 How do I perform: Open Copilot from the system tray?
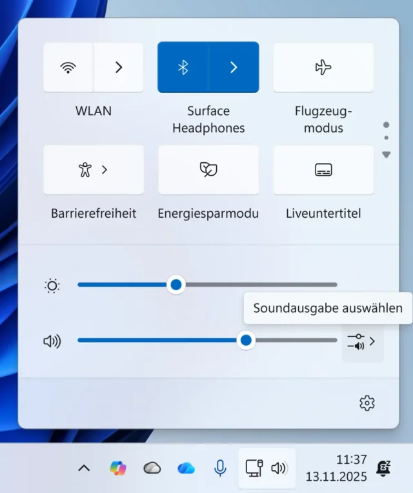point(118,468)
